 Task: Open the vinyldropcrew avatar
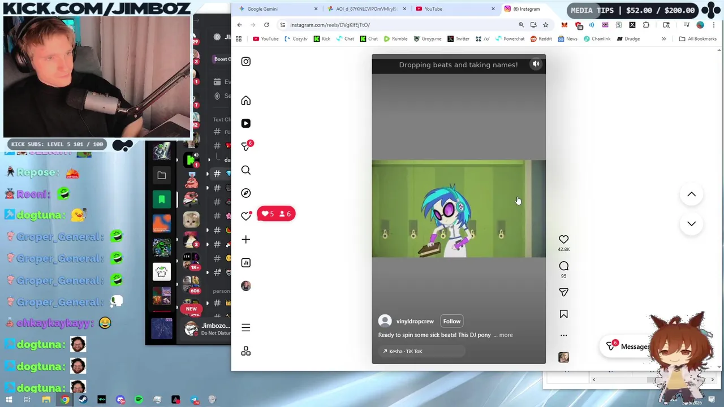pyautogui.click(x=385, y=321)
